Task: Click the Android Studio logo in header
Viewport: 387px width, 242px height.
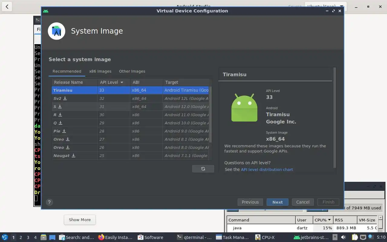Action: [x=57, y=31]
